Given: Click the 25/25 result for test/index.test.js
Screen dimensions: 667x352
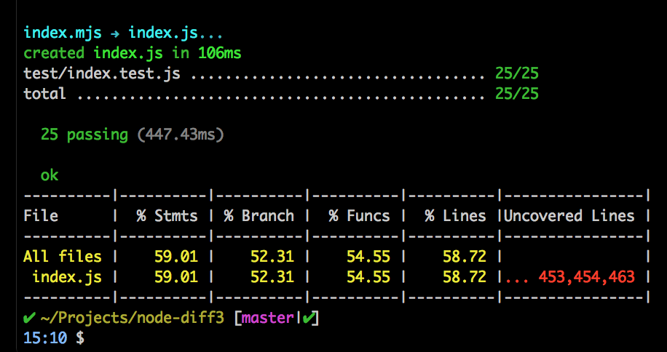Looking at the screenshot, I should (x=517, y=73).
